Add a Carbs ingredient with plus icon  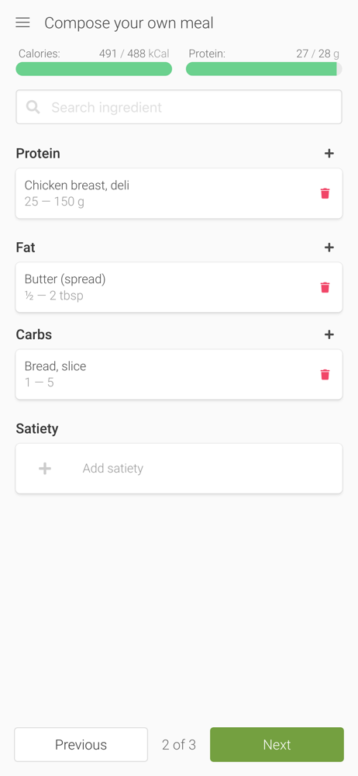point(329,334)
